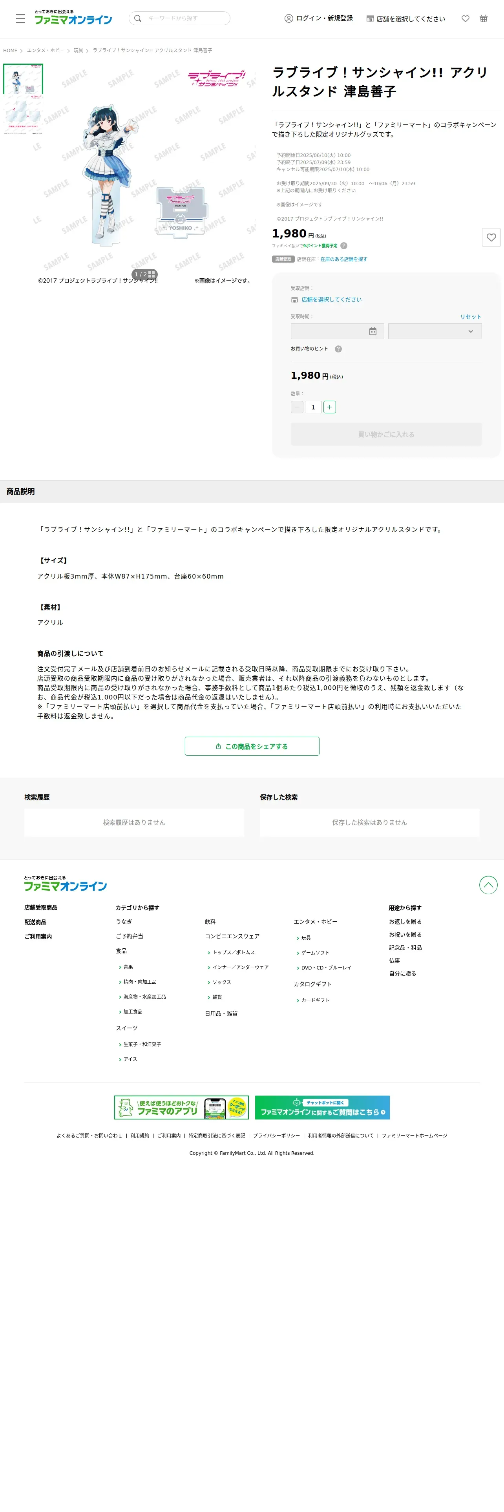This screenshot has width=504, height=1512.
Task: Open 日用品・雑貨 category link
Action: pos(221,1013)
